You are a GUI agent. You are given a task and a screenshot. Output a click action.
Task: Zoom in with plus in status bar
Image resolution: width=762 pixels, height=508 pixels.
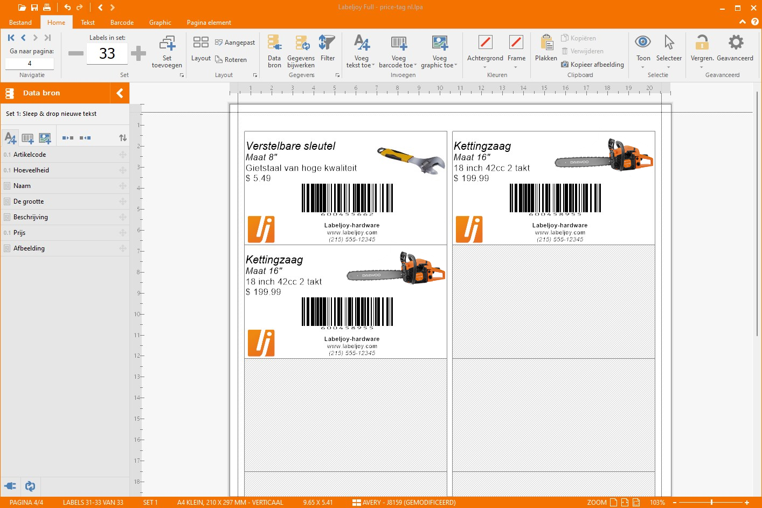click(747, 502)
